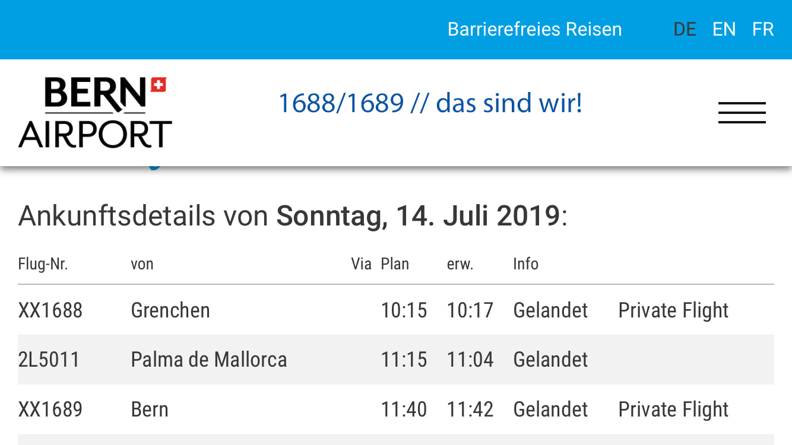Select the 2L5011 Palma de Mallorca row
The width and height of the screenshot is (792, 445).
pos(396,360)
